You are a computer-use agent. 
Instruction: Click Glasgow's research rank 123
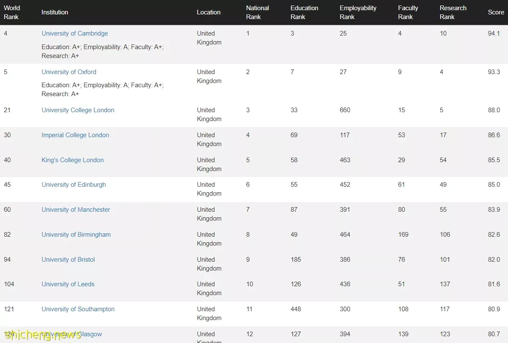pyautogui.click(x=445, y=334)
